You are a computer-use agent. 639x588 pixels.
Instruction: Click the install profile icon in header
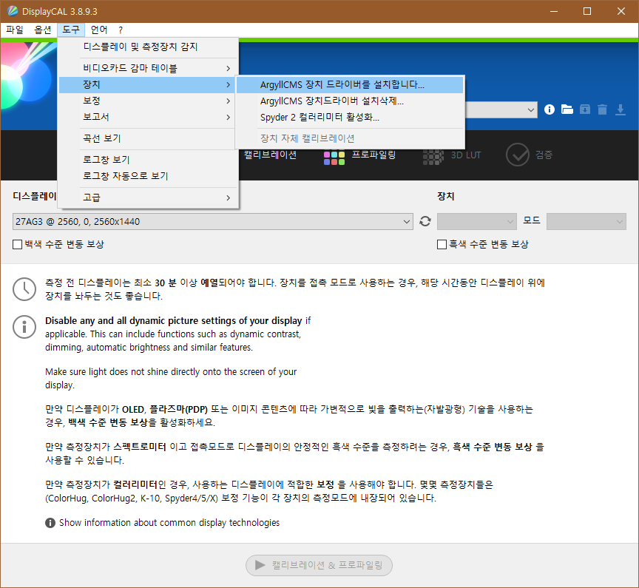click(x=585, y=109)
